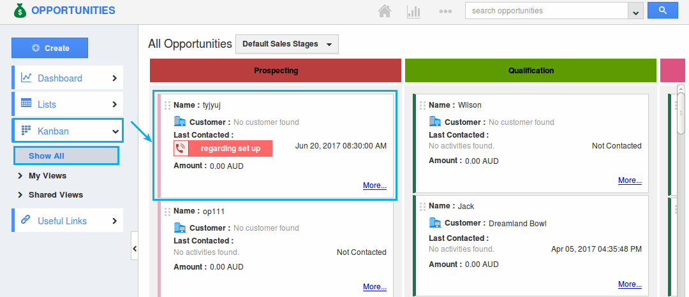Grab the drag handle on Wilson card

point(422,105)
